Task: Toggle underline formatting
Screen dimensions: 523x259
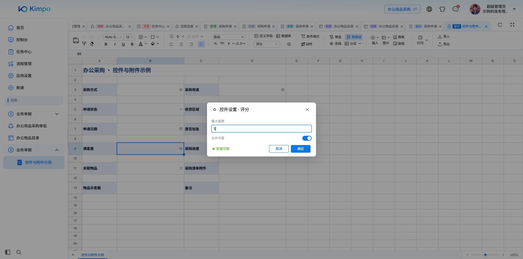Action: point(123,44)
